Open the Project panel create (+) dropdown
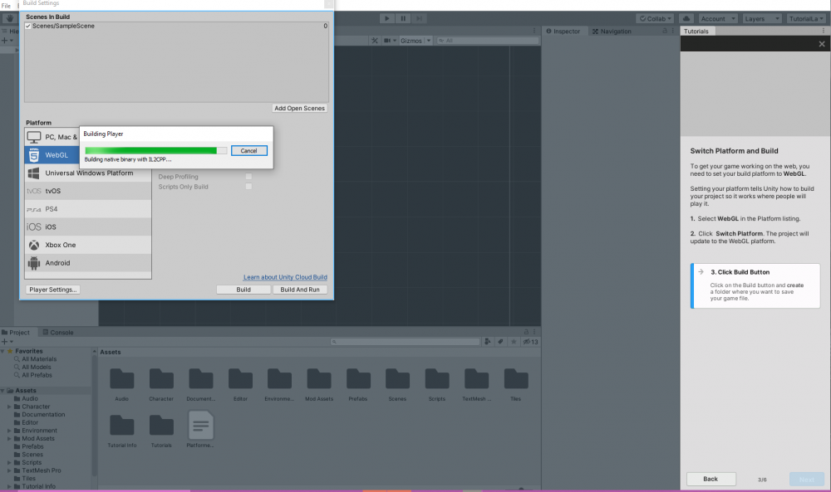Screen dimensions: 831x492 click(x=7, y=342)
